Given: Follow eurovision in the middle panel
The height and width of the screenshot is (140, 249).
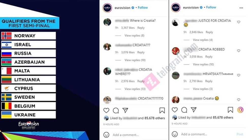Looking at the screenshot, I should 143,8.
